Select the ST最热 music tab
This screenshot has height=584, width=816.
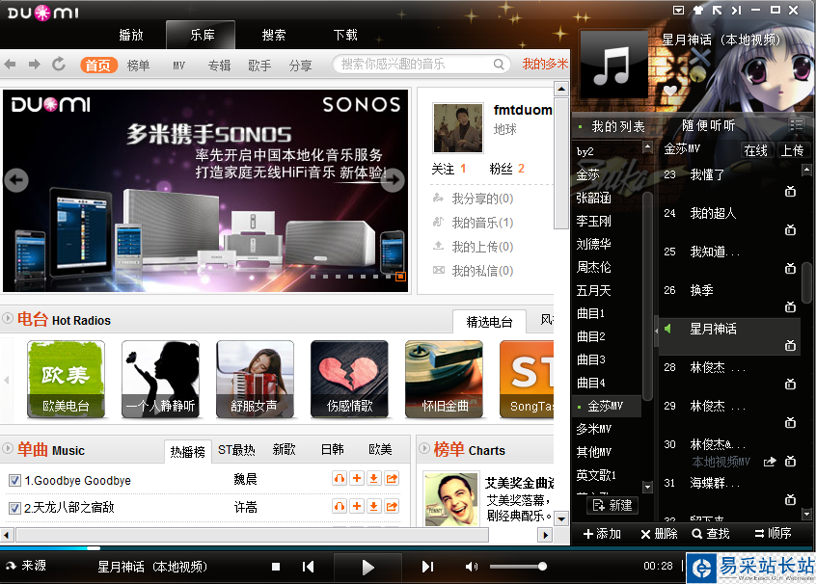[x=236, y=450]
